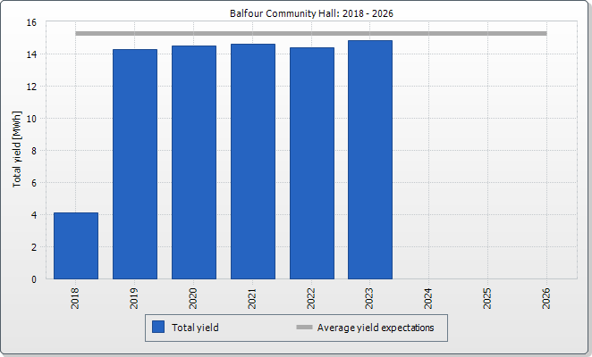Image resolution: width=592 pixels, height=357 pixels.
Task: Click the blue Total yield legend swatch
Action: pyautogui.click(x=159, y=328)
